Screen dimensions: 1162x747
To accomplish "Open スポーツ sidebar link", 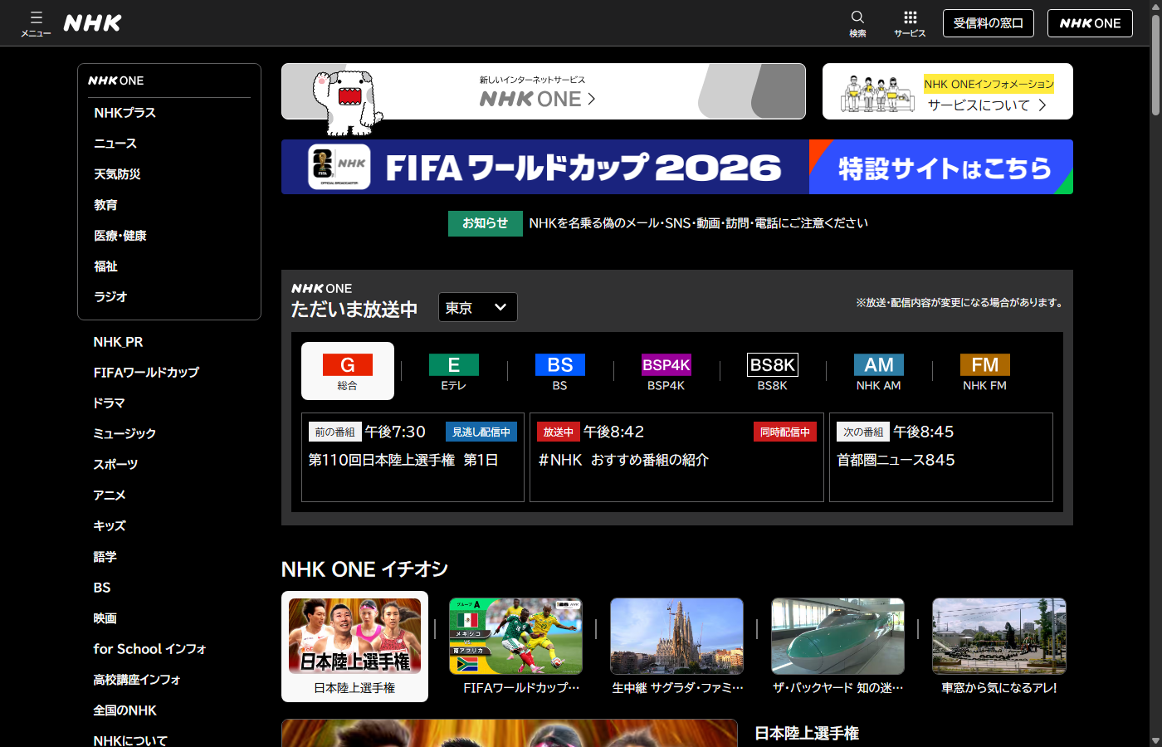I will coord(115,465).
